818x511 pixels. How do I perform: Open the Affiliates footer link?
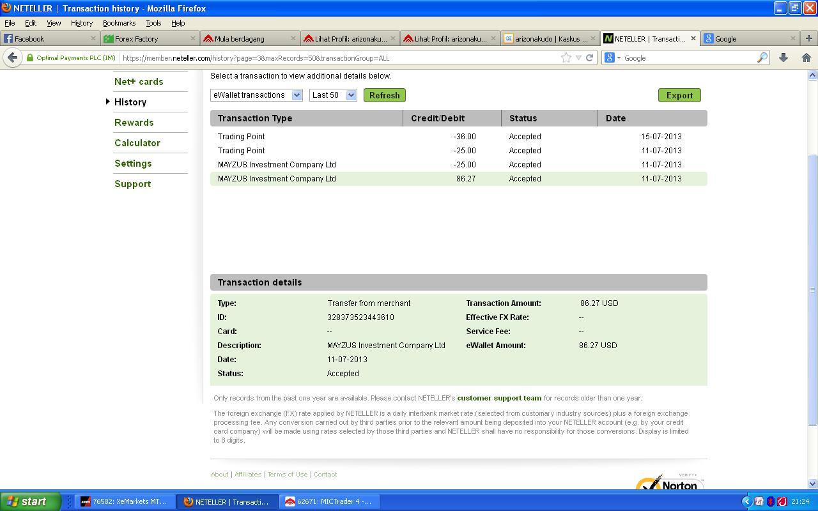(248, 475)
